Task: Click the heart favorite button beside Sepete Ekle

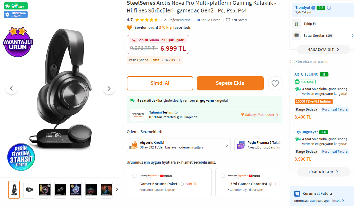Action: coord(275,83)
